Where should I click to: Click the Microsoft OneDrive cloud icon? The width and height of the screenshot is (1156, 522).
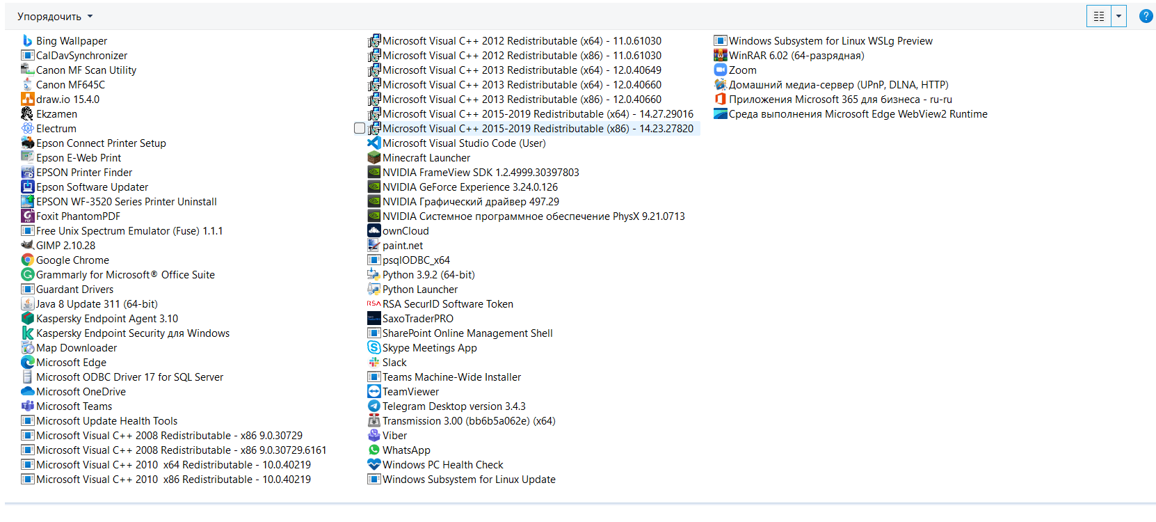(28, 392)
